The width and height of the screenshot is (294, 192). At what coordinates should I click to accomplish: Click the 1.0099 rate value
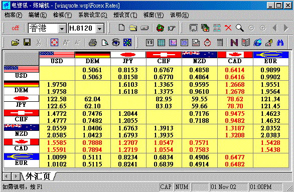57,157
